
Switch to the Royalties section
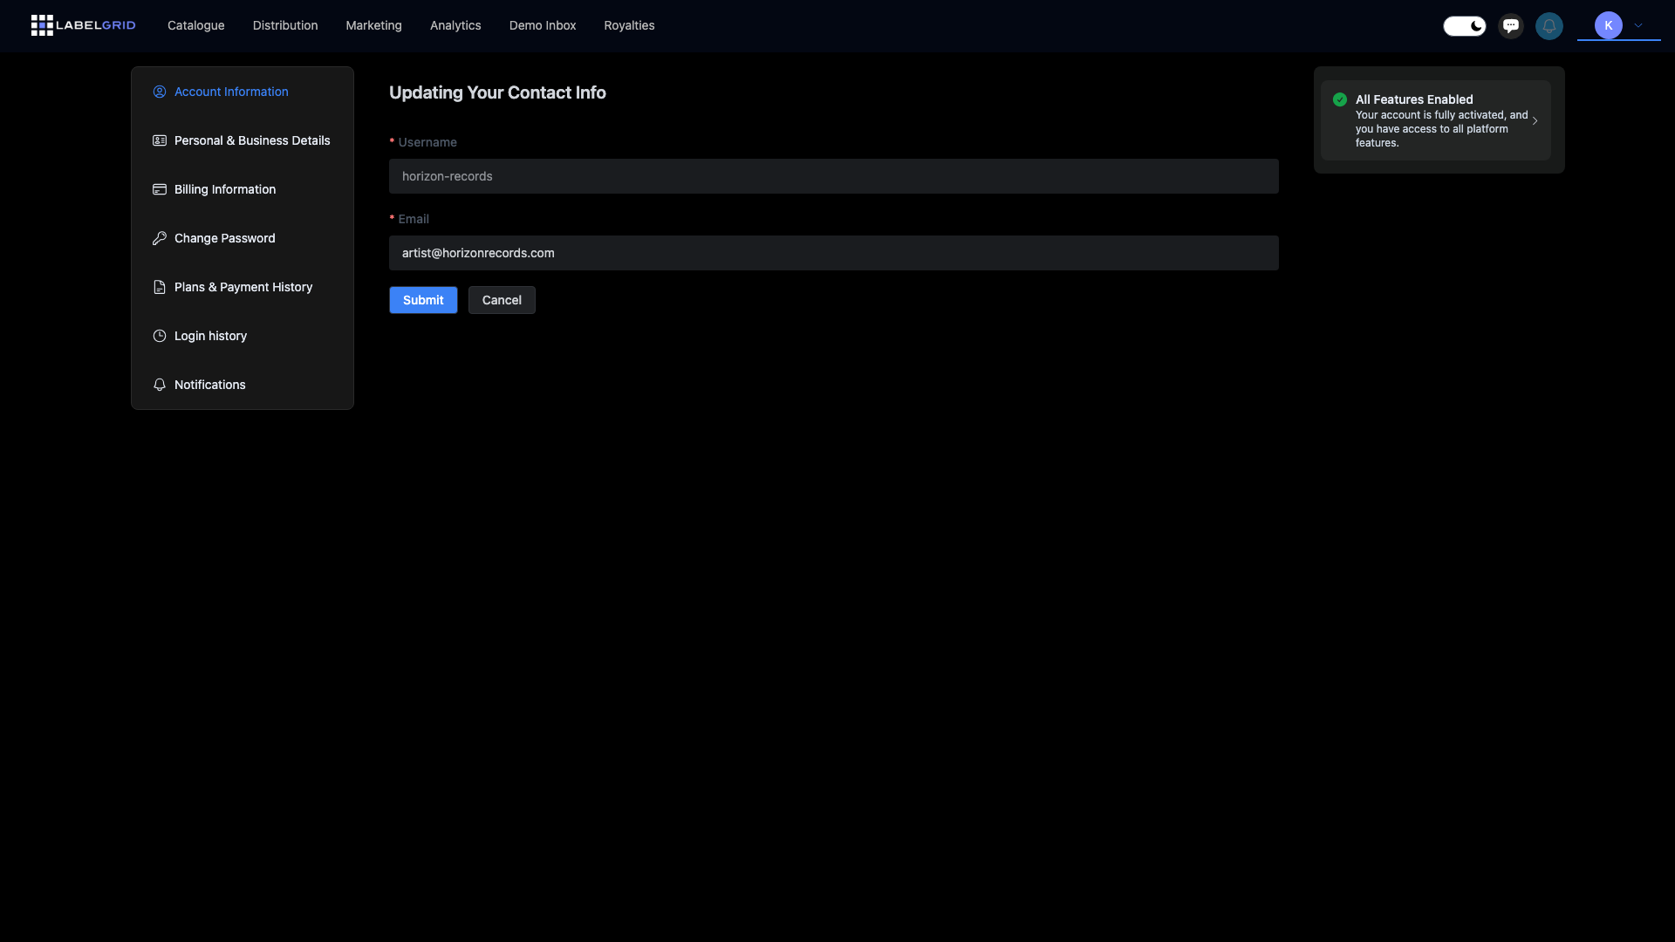[629, 25]
